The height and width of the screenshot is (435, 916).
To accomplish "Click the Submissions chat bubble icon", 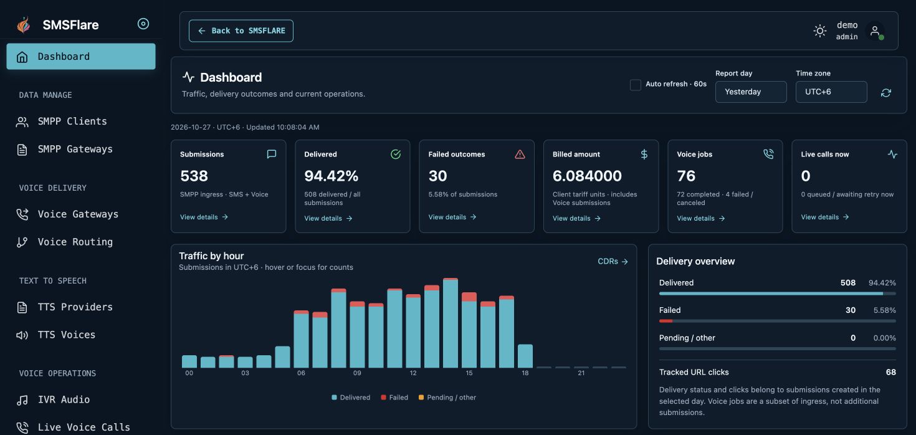I will [x=272, y=154].
